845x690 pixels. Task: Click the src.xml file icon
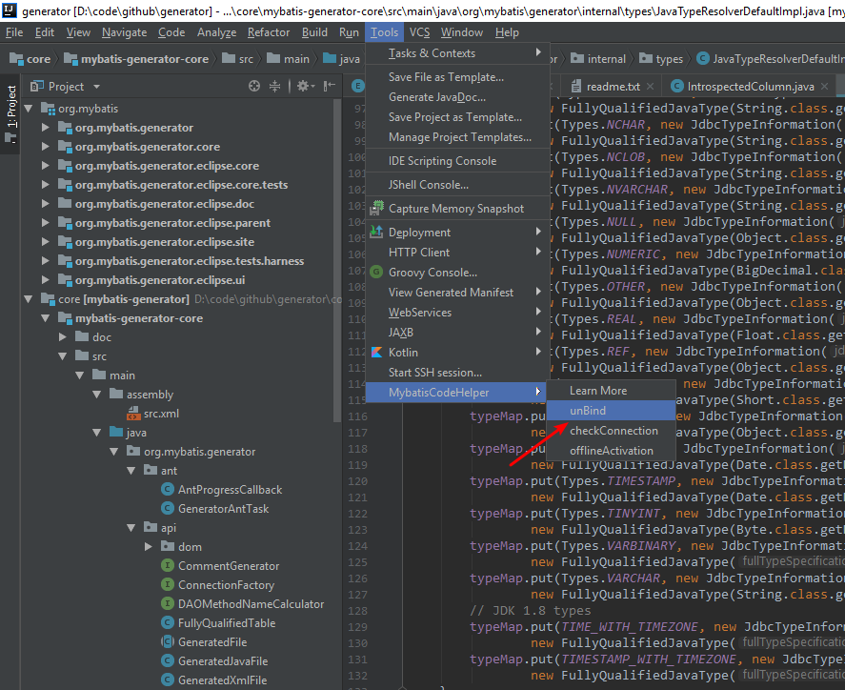pos(133,414)
